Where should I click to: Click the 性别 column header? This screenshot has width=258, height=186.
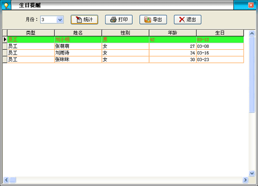125,33
